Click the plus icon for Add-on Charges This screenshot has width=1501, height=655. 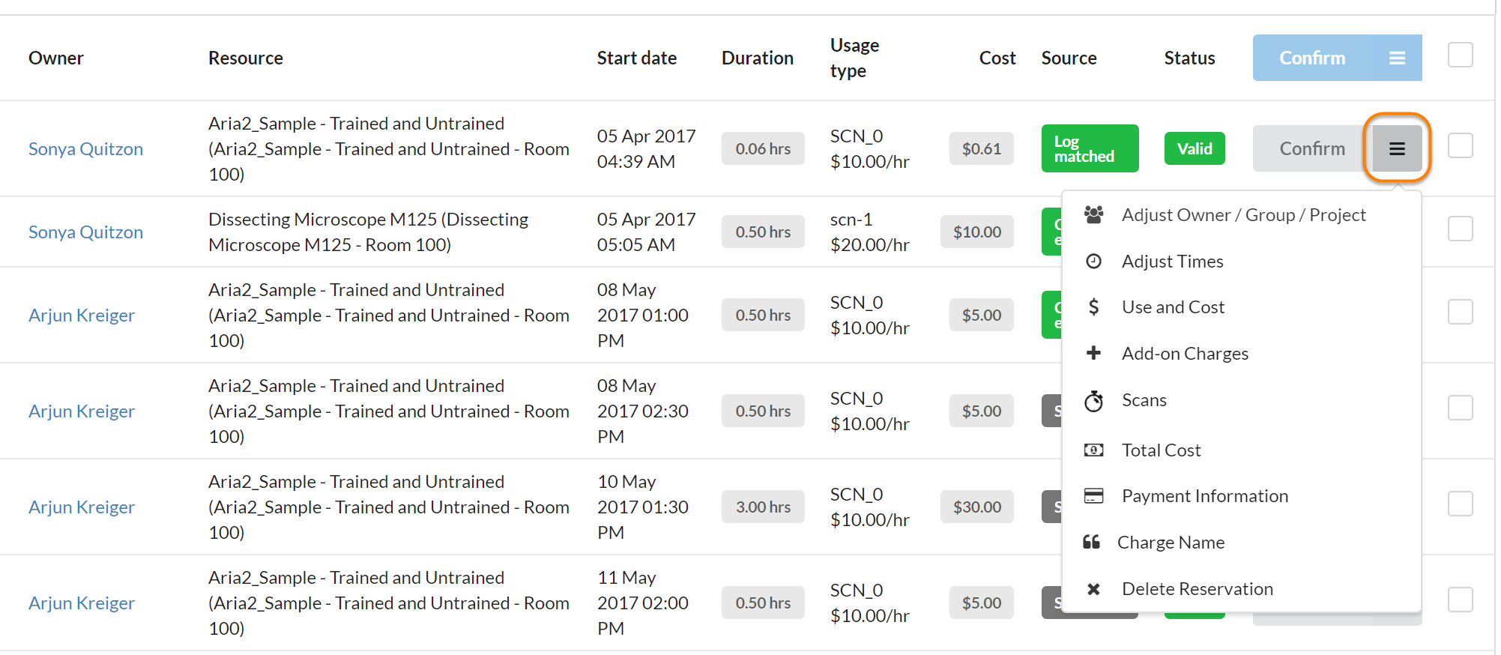point(1093,353)
